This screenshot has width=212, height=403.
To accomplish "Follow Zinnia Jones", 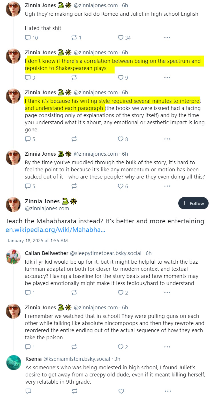I will (193, 203).
